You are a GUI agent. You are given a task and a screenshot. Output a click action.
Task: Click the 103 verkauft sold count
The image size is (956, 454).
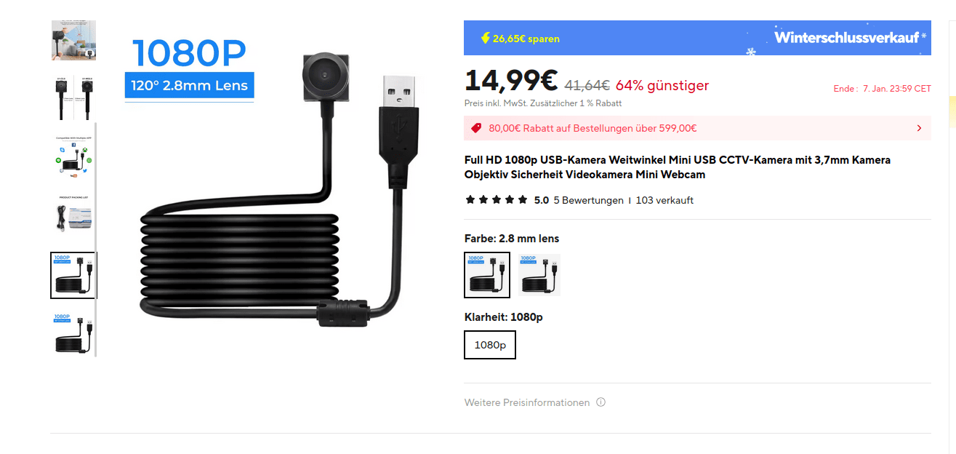664,200
